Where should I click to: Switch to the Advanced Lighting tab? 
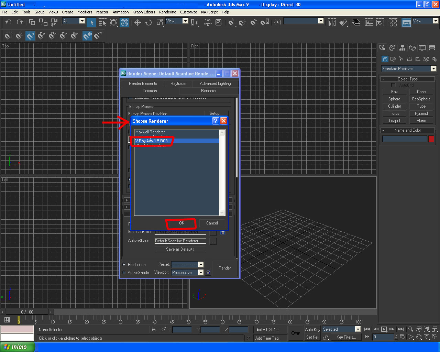215,84
